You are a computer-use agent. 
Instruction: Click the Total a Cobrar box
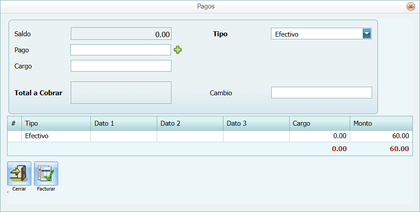coord(121,93)
